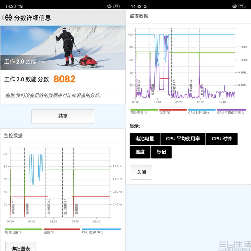Tap the skier banner image
The image size is (251, 251).
pyautogui.click(x=63, y=48)
